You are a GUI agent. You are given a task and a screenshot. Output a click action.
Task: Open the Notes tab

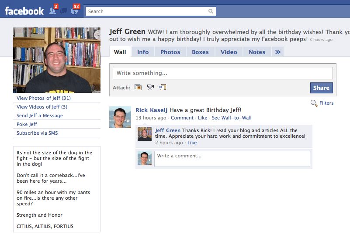(x=257, y=52)
